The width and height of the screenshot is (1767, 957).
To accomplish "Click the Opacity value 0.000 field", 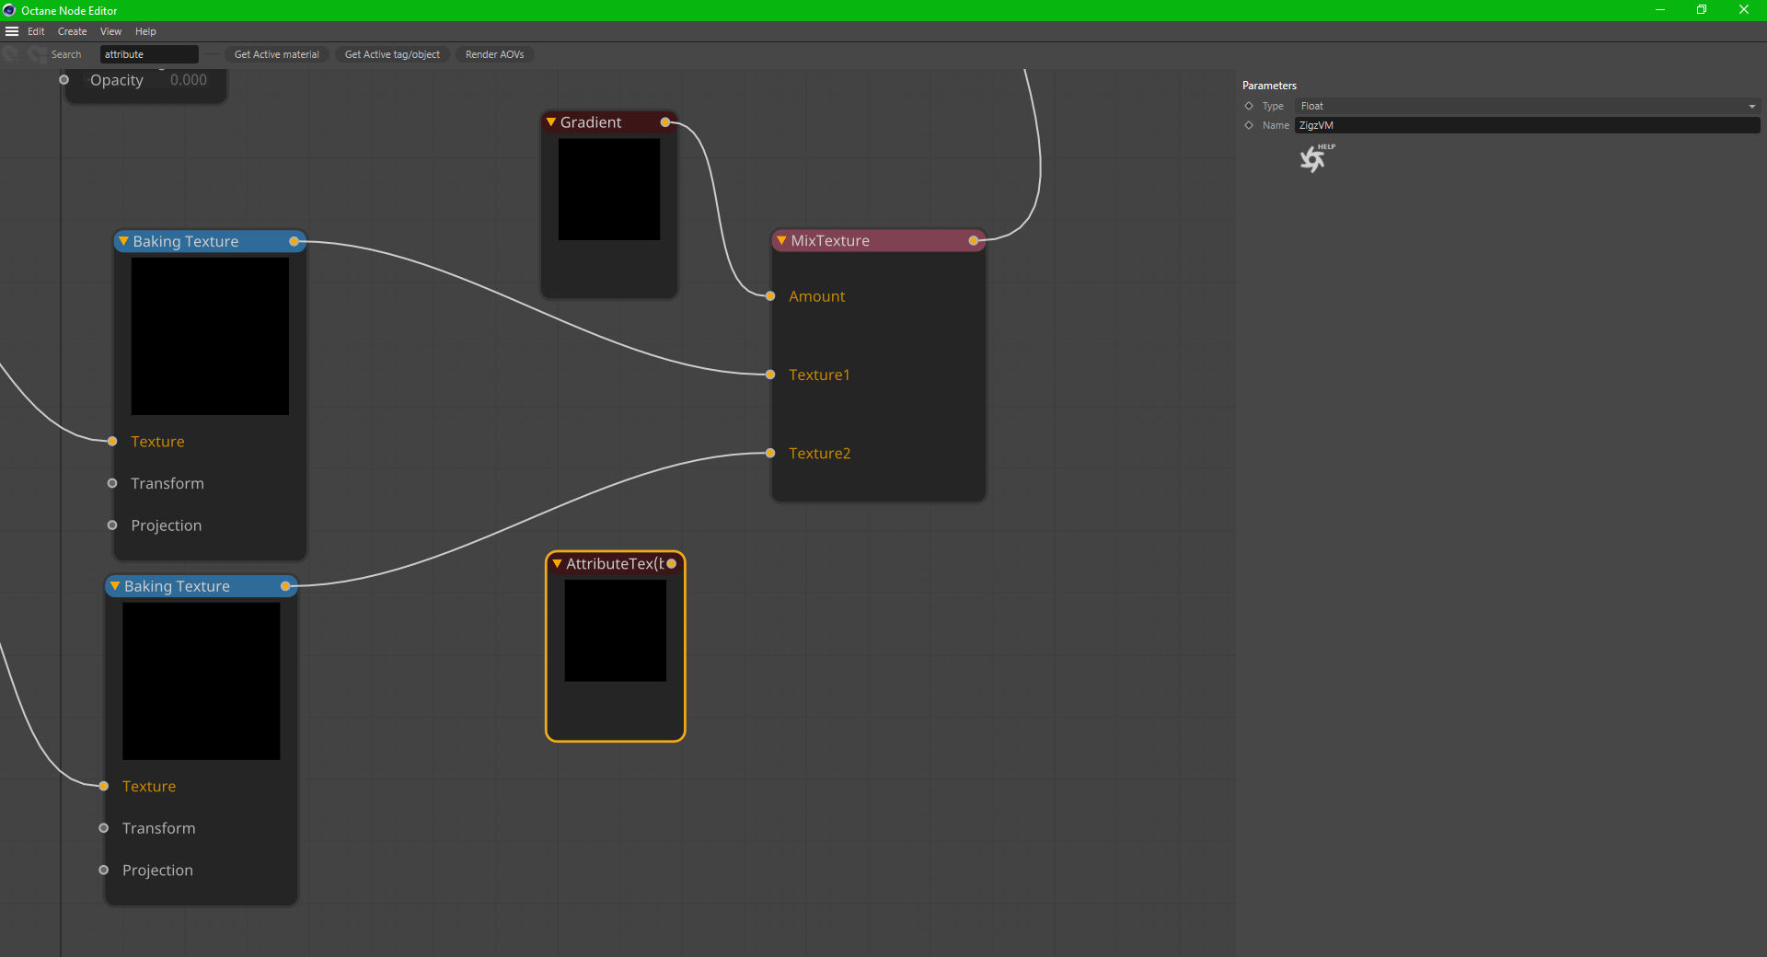I will point(189,80).
